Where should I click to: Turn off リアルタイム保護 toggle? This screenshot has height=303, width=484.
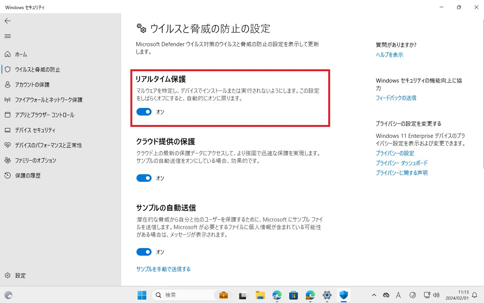[144, 112]
